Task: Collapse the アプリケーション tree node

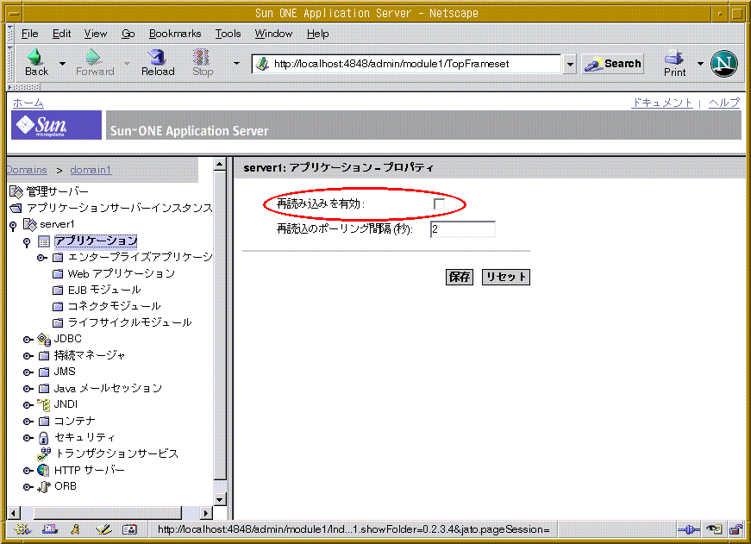Action: (27, 242)
